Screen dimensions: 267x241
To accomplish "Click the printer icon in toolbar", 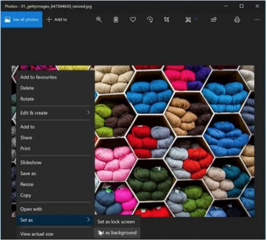I will click(x=237, y=20).
